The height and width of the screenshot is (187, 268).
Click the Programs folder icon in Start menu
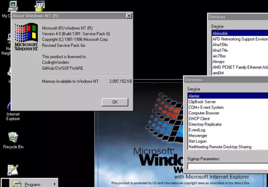17,184
